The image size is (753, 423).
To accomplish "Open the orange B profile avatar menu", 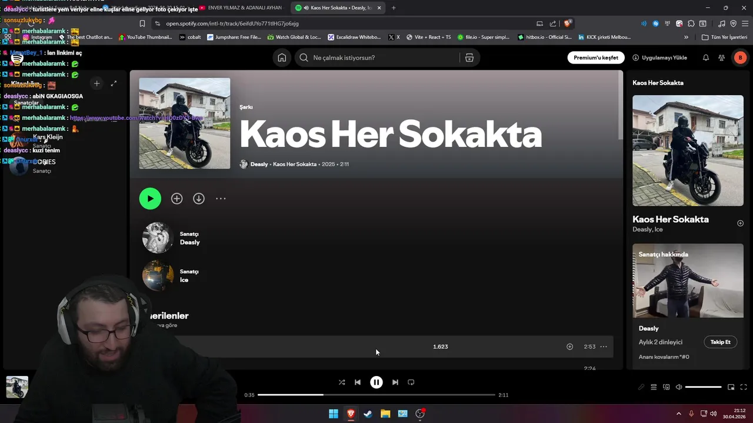I will (740, 58).
